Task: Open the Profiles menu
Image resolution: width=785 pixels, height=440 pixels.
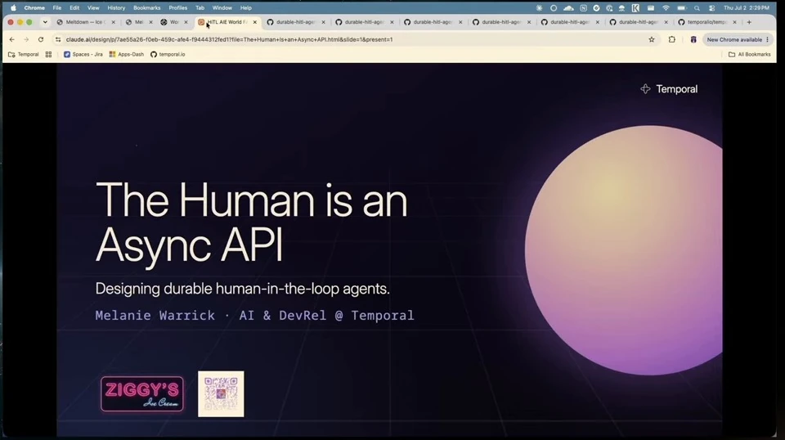Action: pos(177,8)
